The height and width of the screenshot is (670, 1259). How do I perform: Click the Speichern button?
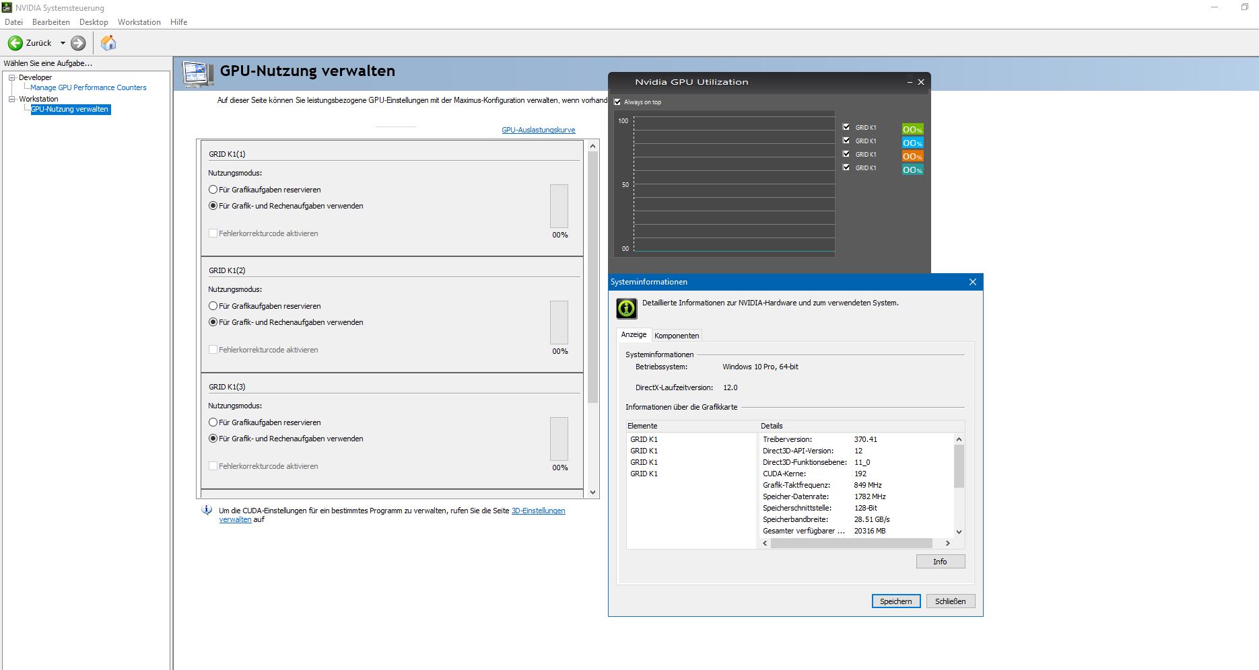coord(895,601)
